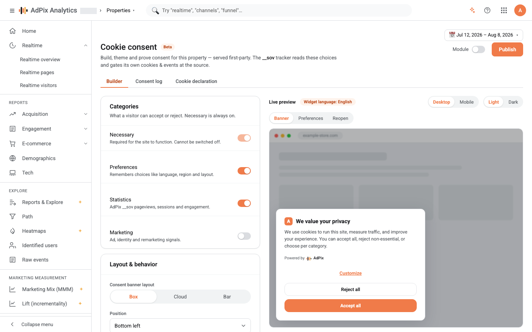This screenshot has height=332, width=532.
Task: Show the Reopen preview tab
Action: 340,118
